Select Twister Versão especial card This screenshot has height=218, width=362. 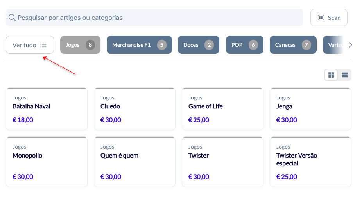pos(310,162)
